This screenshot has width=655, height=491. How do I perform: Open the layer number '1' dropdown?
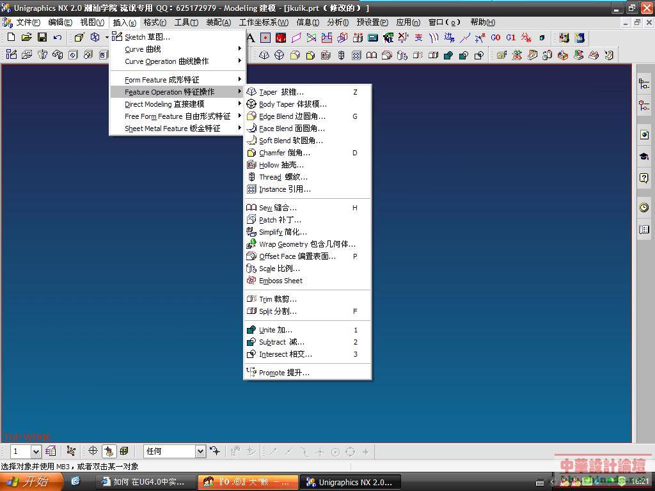pyautogui.click(x=36, y=451)
